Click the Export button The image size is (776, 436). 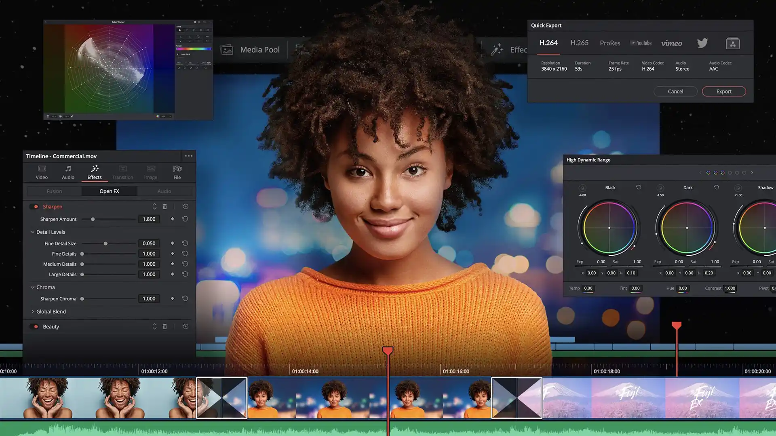click(x=723, y=91)
